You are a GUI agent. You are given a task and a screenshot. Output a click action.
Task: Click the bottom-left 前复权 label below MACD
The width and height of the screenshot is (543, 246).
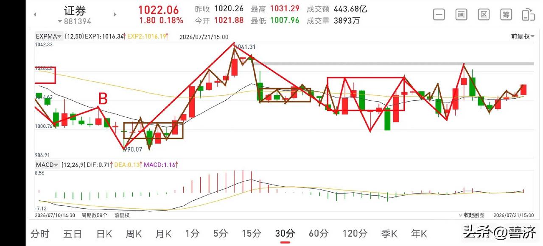pos(122,215)
